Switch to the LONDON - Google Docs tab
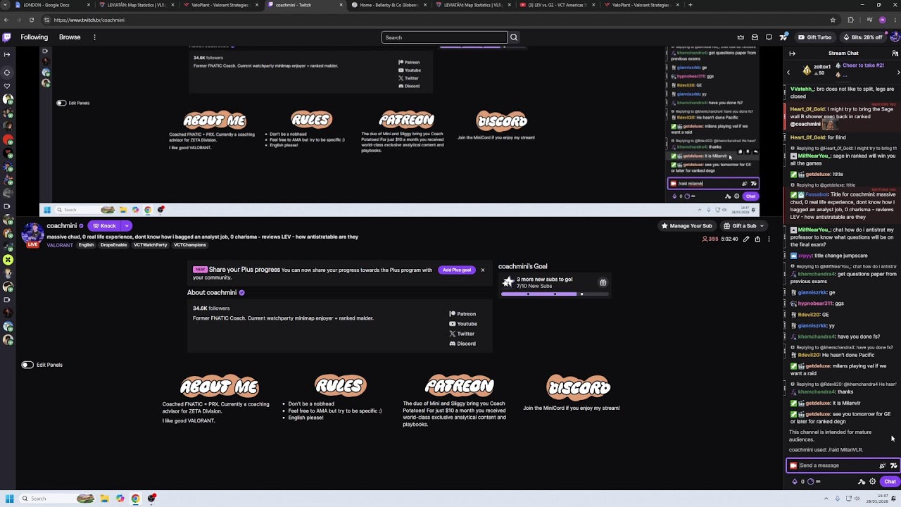901x507 pixels. (x=53, y=5)
